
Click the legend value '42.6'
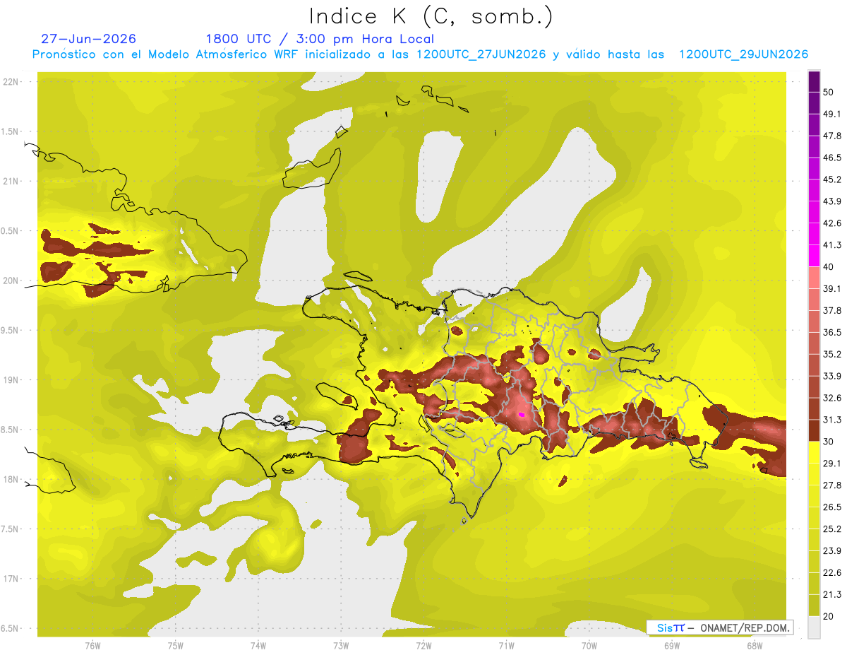(x=832, y=224)
